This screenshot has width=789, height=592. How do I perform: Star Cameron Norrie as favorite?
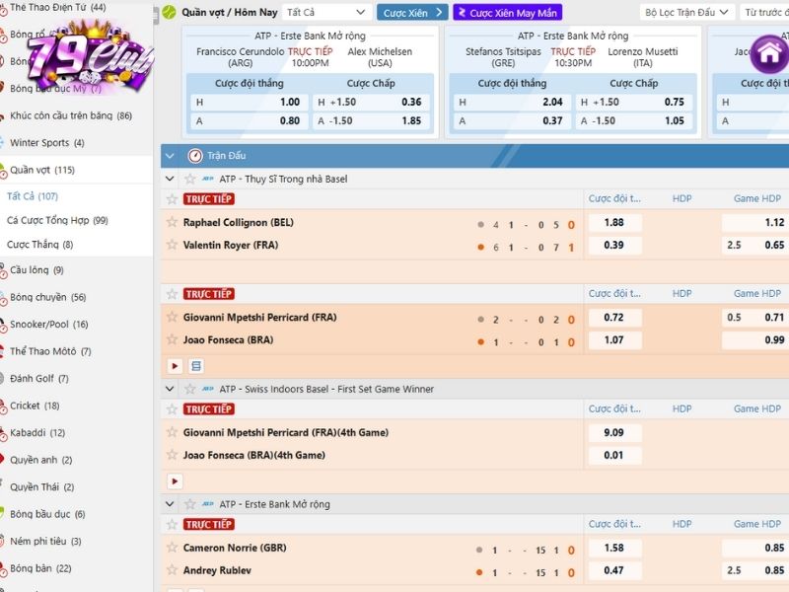(x=172, y=549)
